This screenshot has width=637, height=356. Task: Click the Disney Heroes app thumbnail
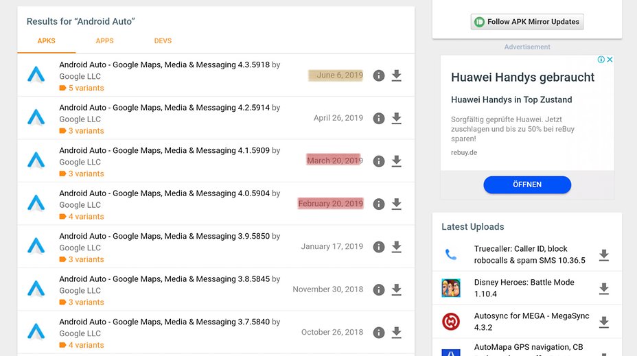(451, 288)
